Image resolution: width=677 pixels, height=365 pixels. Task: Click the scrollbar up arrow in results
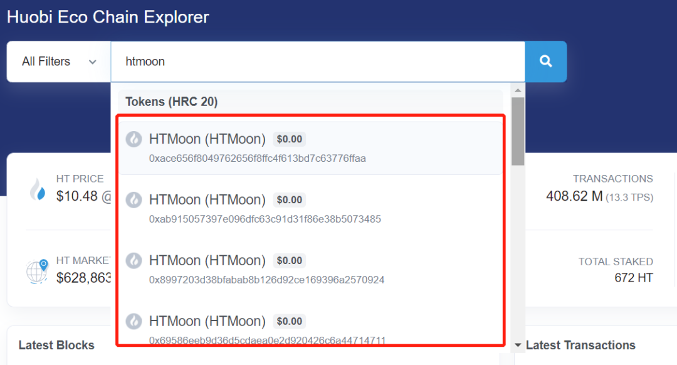pyautogui.click(x=518, y=90)
